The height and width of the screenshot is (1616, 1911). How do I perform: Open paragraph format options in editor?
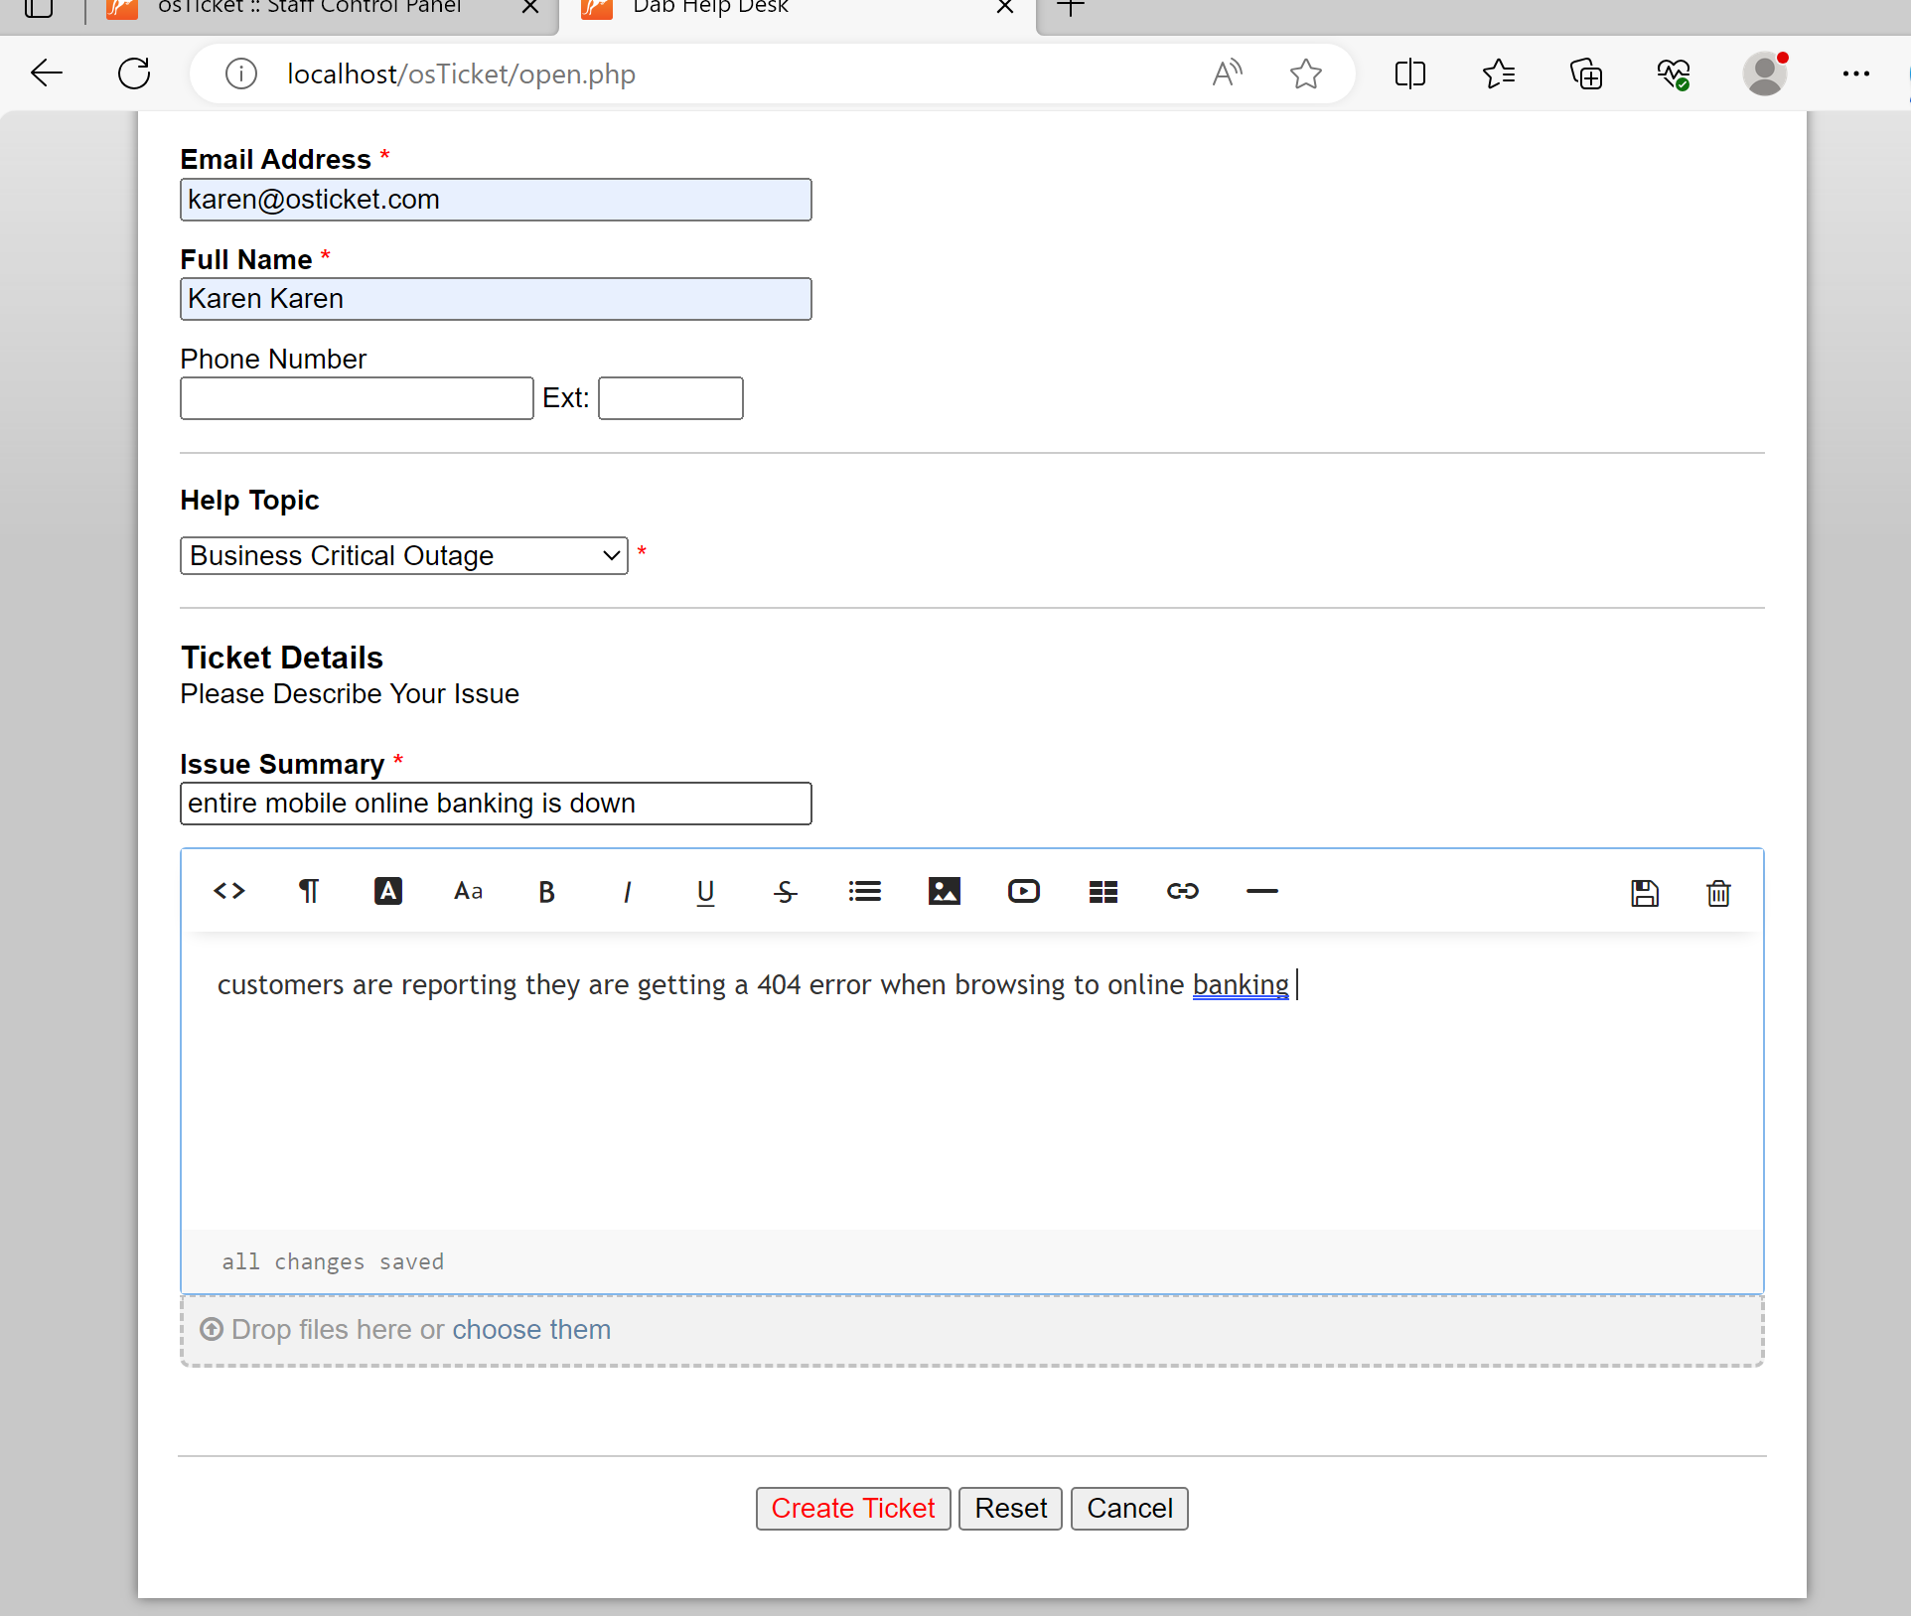309,891
